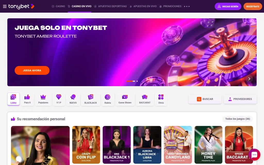This screenshot has height=165, width=264.
Task: Open the One Blackjack 1 game
Action: coord(117,145)
